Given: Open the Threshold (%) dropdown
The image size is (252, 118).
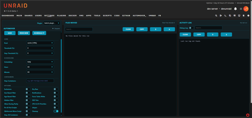Looking at the screenshot, I should coord(40,48).
